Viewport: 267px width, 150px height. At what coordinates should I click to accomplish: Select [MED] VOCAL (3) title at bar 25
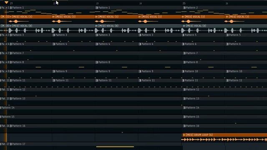pos(195,17)
